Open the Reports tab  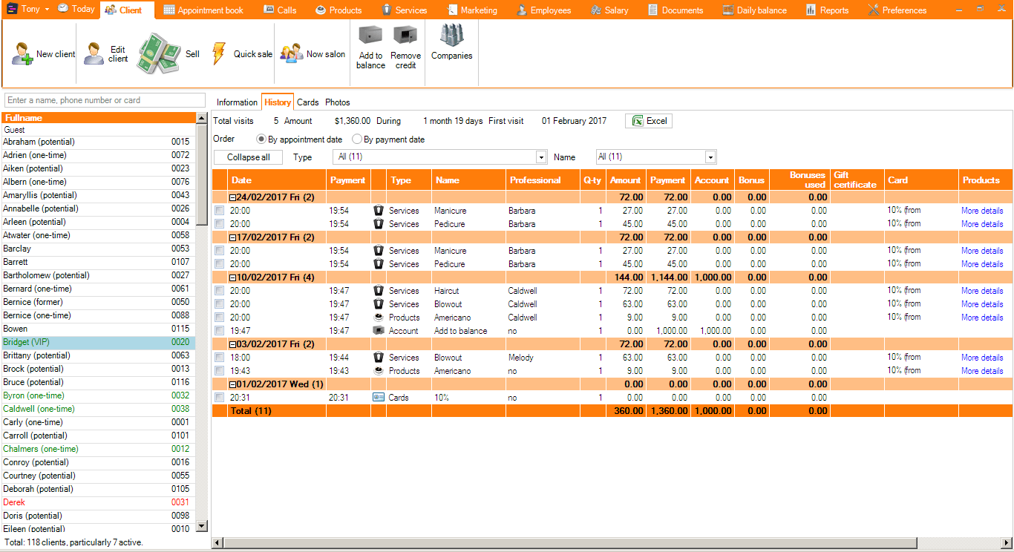click(x=827, y=10)
